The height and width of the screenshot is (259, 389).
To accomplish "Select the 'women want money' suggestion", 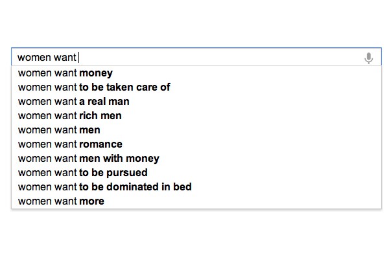I will tap(65, 73).
